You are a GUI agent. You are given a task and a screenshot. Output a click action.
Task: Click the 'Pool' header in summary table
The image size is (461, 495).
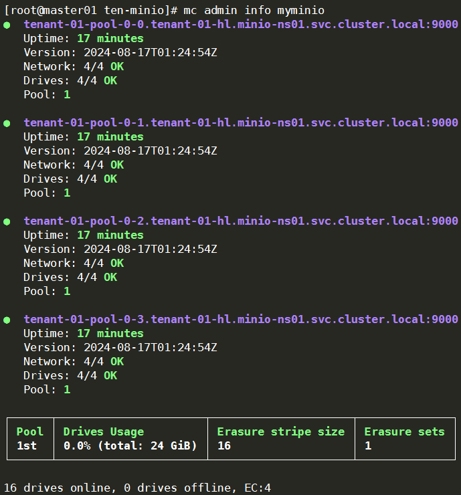[x=30, y=431]
